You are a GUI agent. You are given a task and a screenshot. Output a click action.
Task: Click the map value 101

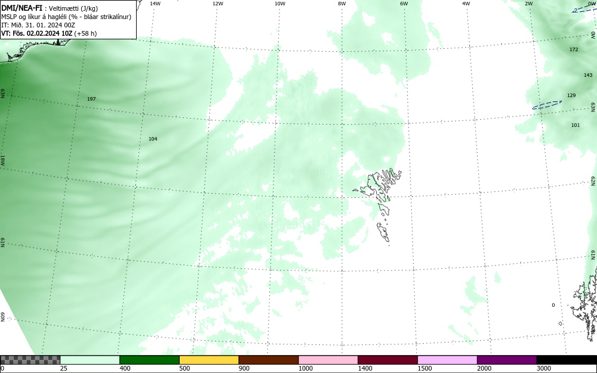point(576,125)
